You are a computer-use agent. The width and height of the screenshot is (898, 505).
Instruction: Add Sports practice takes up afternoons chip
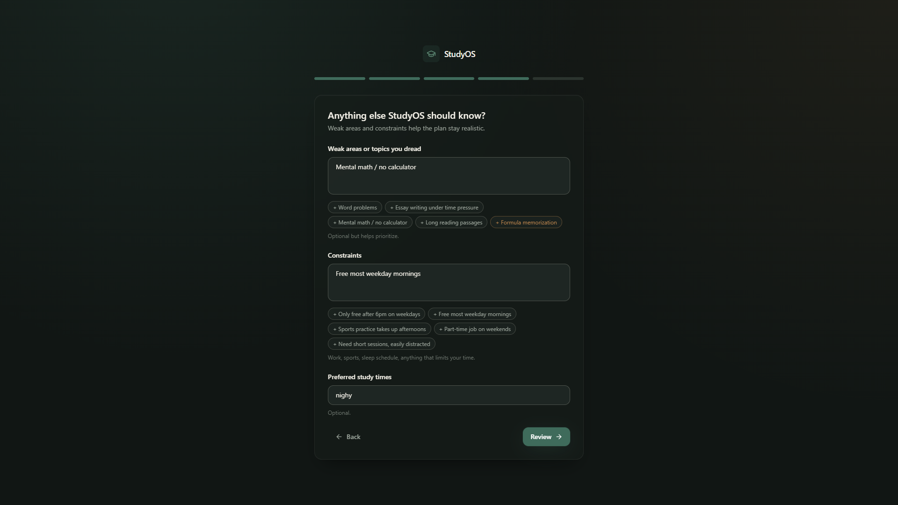379,329
